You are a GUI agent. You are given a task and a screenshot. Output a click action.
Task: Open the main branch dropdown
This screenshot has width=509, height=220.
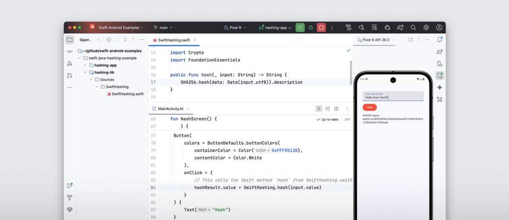click(x=165, y=27)
